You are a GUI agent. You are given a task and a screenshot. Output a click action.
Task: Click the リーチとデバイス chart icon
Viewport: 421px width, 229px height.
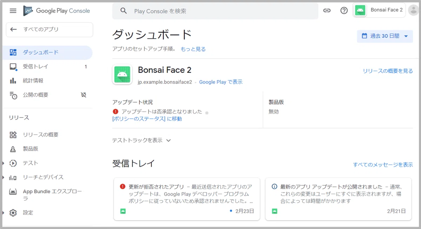[x=13, y=178]
